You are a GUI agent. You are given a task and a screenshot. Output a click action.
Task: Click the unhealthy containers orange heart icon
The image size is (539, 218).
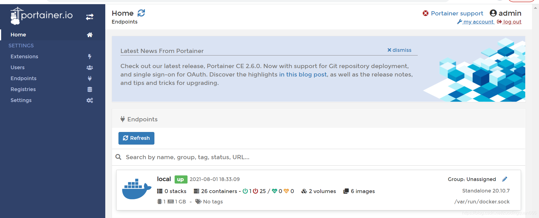(286, 191)
